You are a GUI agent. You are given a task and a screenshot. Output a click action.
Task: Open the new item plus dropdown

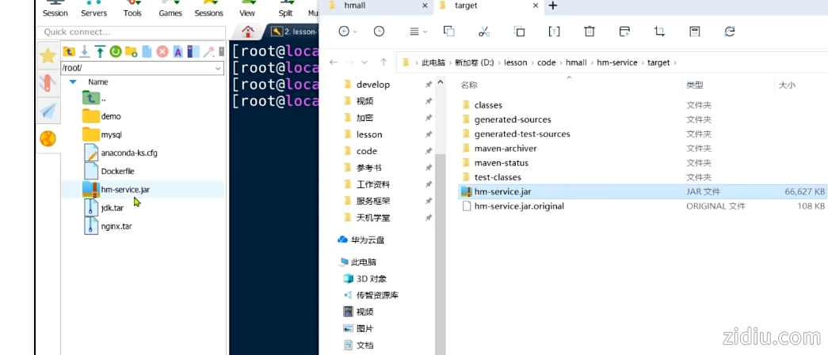(x=348, y=32)
